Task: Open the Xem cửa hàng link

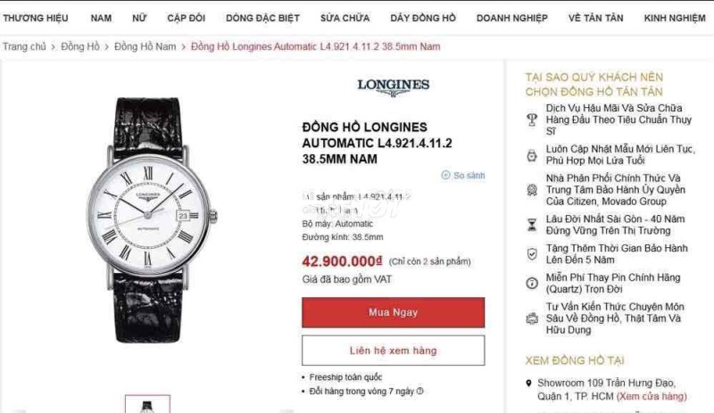Action: coord(652,396)
